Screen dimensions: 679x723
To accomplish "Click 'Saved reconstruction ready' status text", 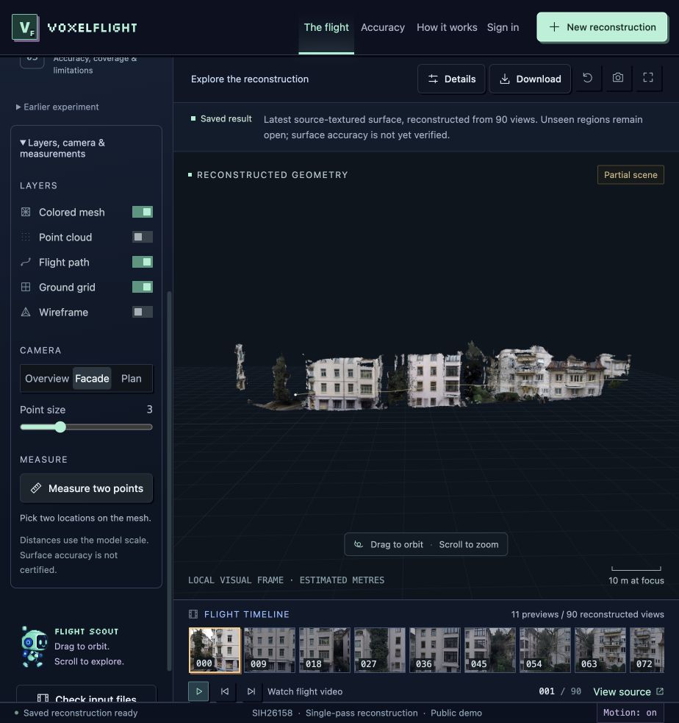I will tap(81, 713).
